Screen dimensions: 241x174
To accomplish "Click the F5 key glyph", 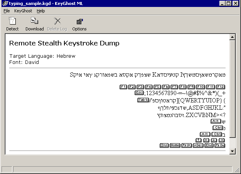I will pyautogui.click(x=157, y=87).
